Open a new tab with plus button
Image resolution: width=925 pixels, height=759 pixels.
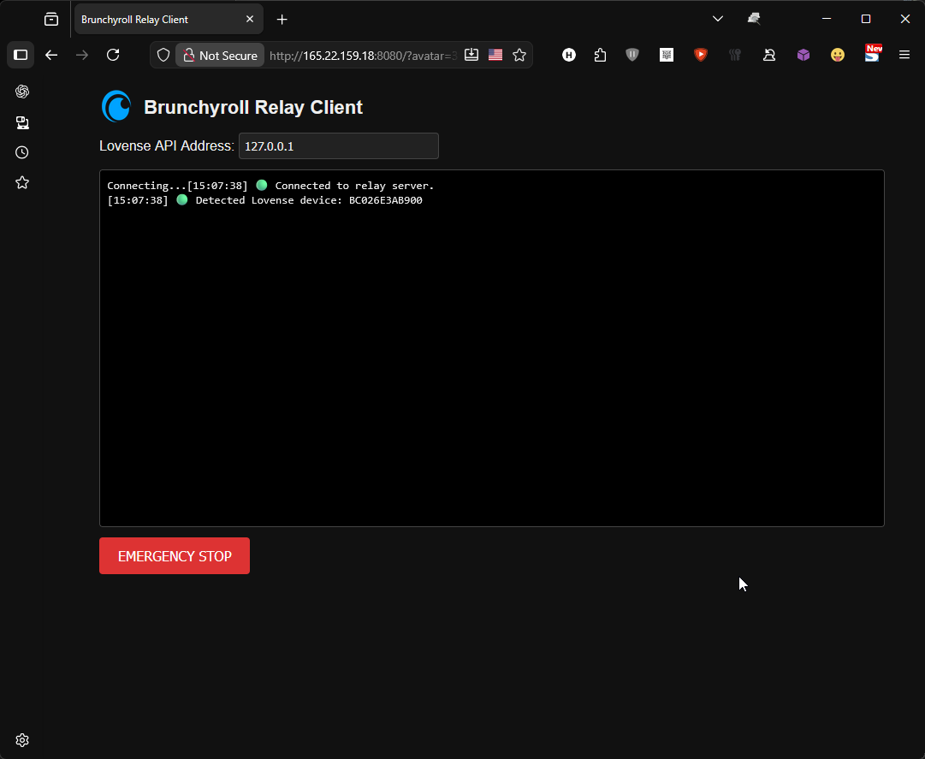[282, 19]
